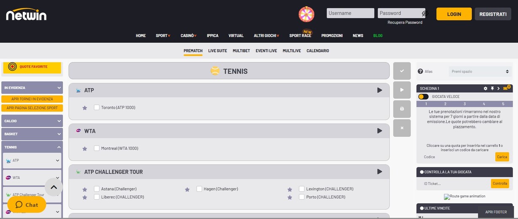Open Promozioni in the main menu
This screenshot has width=518, height=219.
[x=332, y=35]
